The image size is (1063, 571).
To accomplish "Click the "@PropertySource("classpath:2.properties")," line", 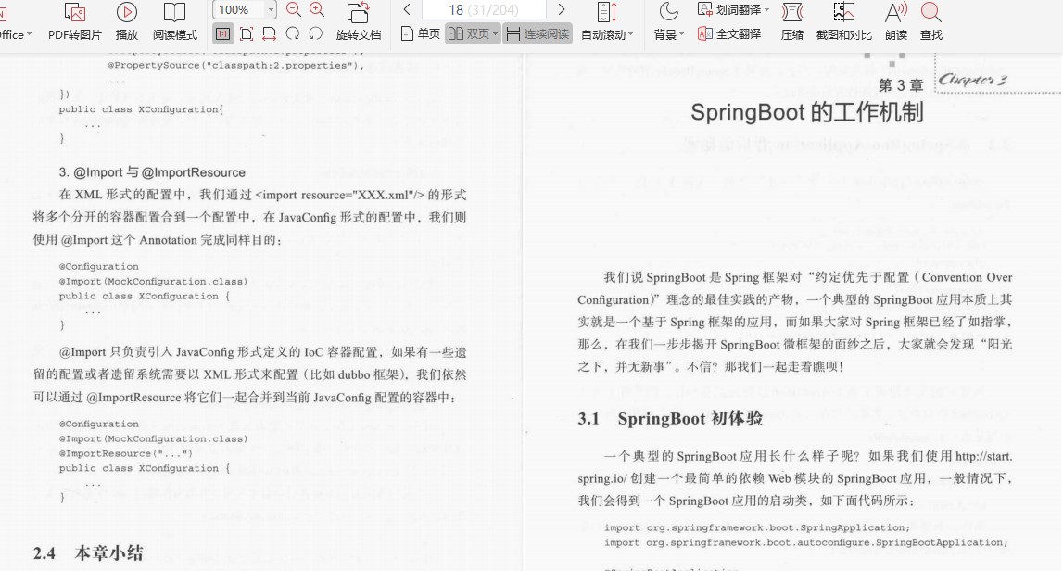I will (x=236, y=66).
